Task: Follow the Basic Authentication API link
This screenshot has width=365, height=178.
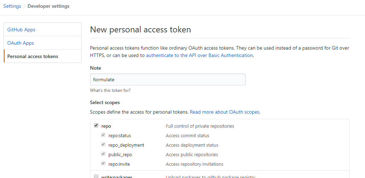Action: pyautogui.click(x=199, y=56)
